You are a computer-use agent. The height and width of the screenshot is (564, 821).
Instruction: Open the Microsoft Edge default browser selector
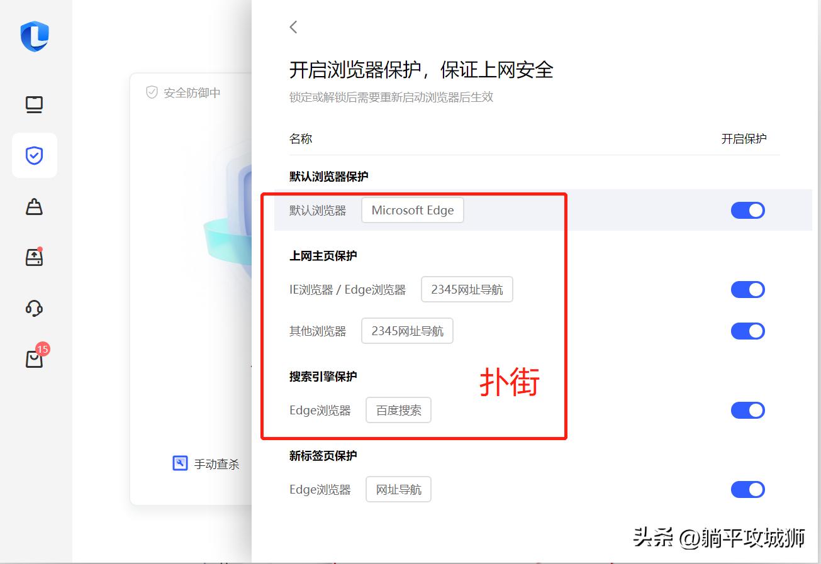[412, 210]
